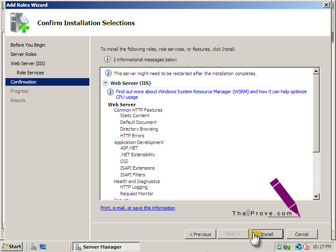Cancel the Add Roles Wizard
The width and height of the screenshot is (336, 252).
302,234
